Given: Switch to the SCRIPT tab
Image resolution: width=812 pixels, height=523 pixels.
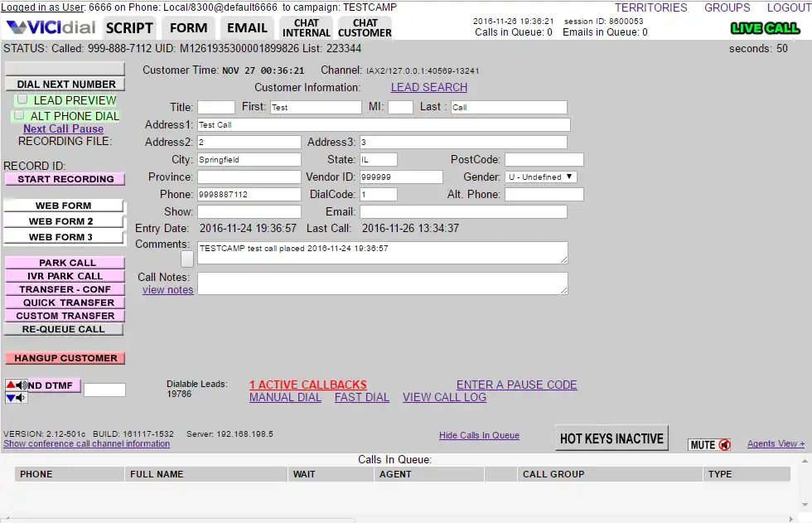Looking at the screenshot, I should [129, 28].
